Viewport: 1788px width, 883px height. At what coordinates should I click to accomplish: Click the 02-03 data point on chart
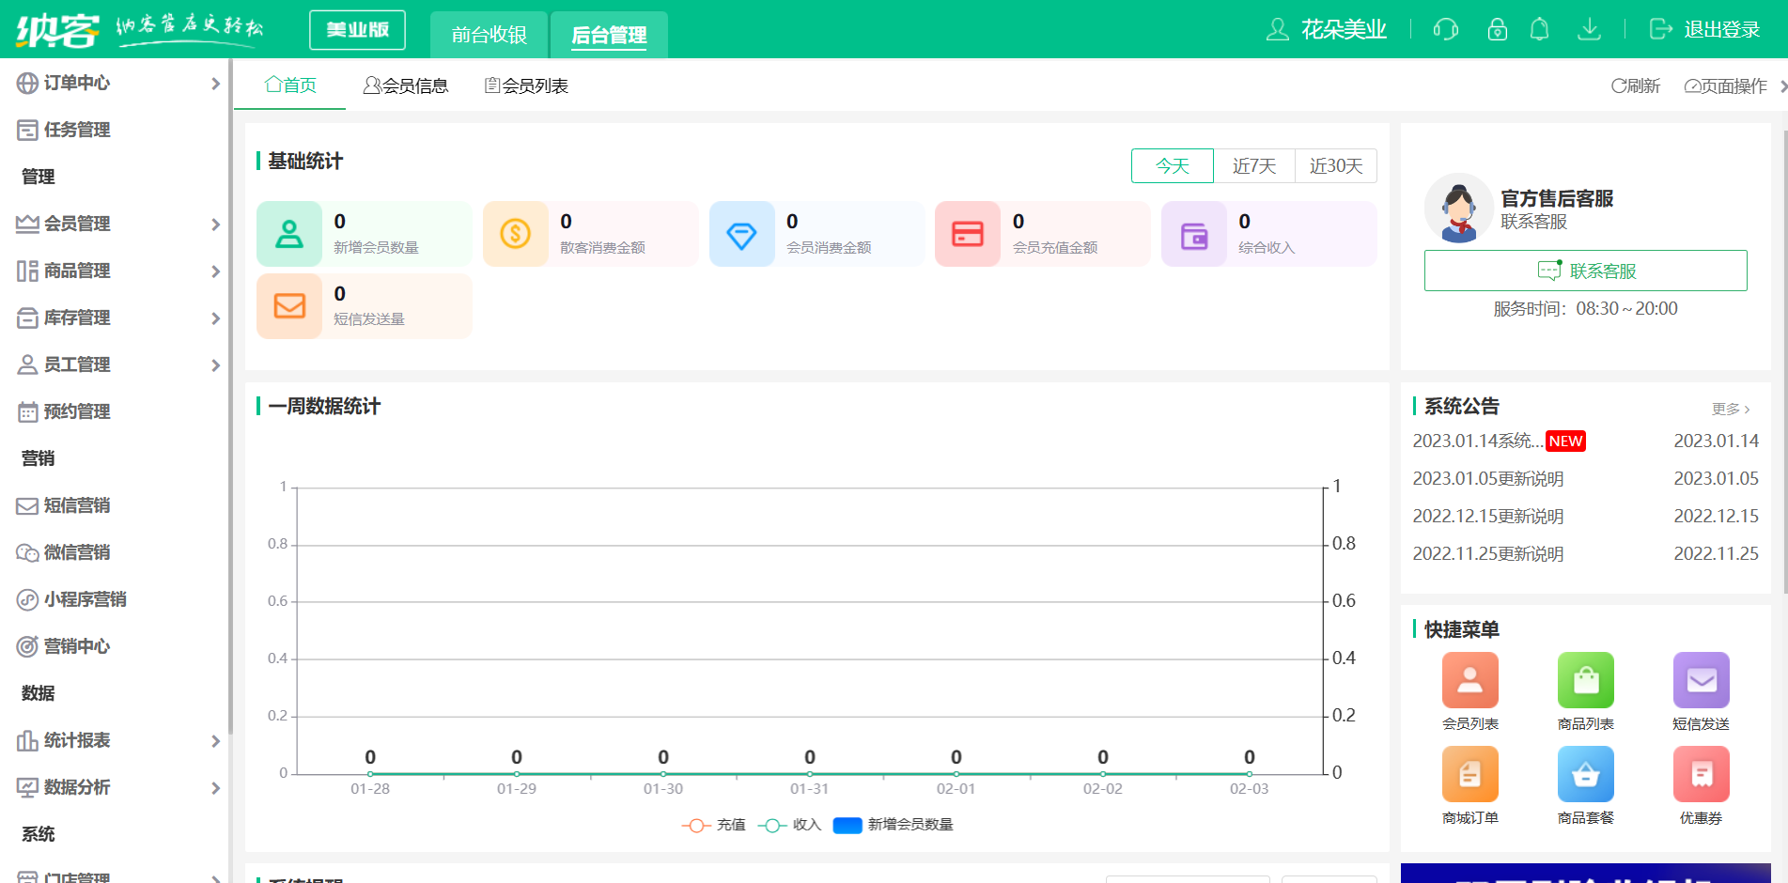(1250, 774)
